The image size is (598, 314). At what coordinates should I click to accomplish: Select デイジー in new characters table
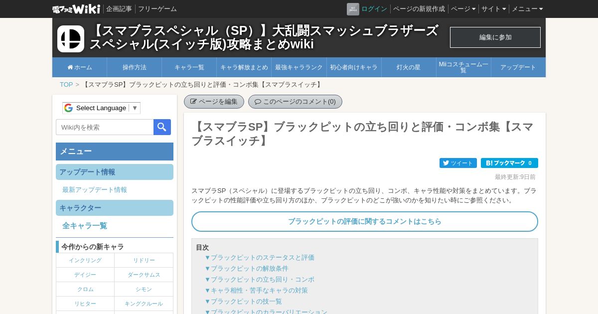pos(85,275)
